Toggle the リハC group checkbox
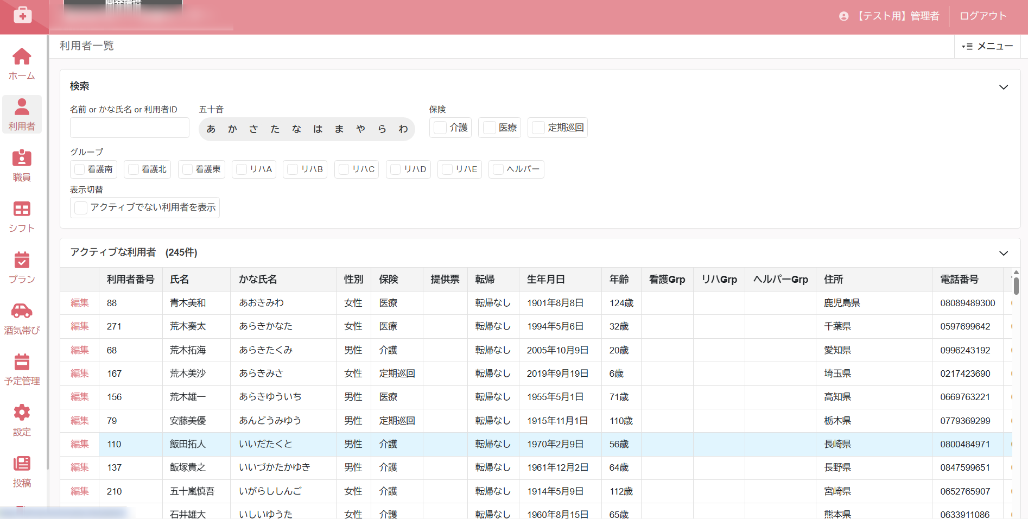The height and width of the screenshot is (519, 1028). tap(344, 169)
